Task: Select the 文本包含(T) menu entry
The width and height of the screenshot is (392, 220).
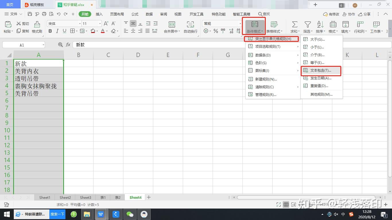Action: [x=321, y=70]
